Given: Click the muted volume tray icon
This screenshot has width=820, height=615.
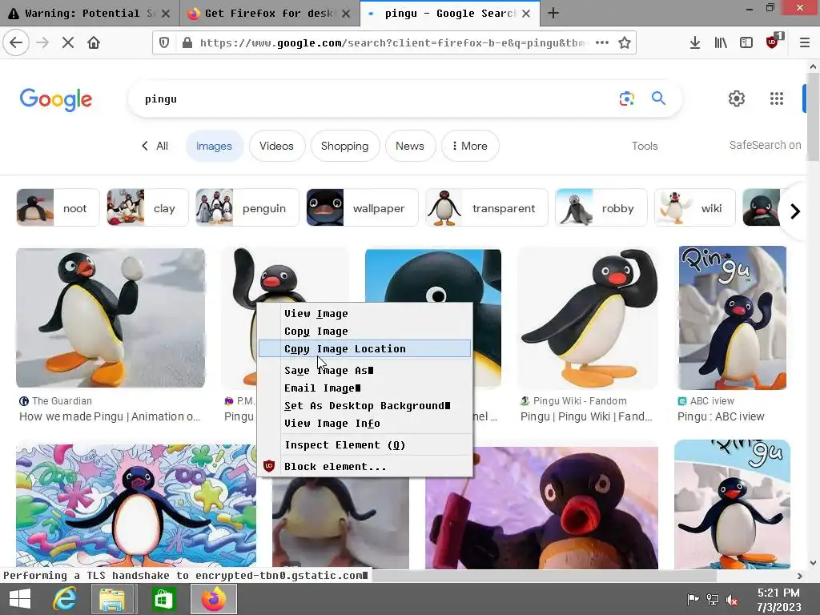Looking at the screenshot, I should coord(733,600).
